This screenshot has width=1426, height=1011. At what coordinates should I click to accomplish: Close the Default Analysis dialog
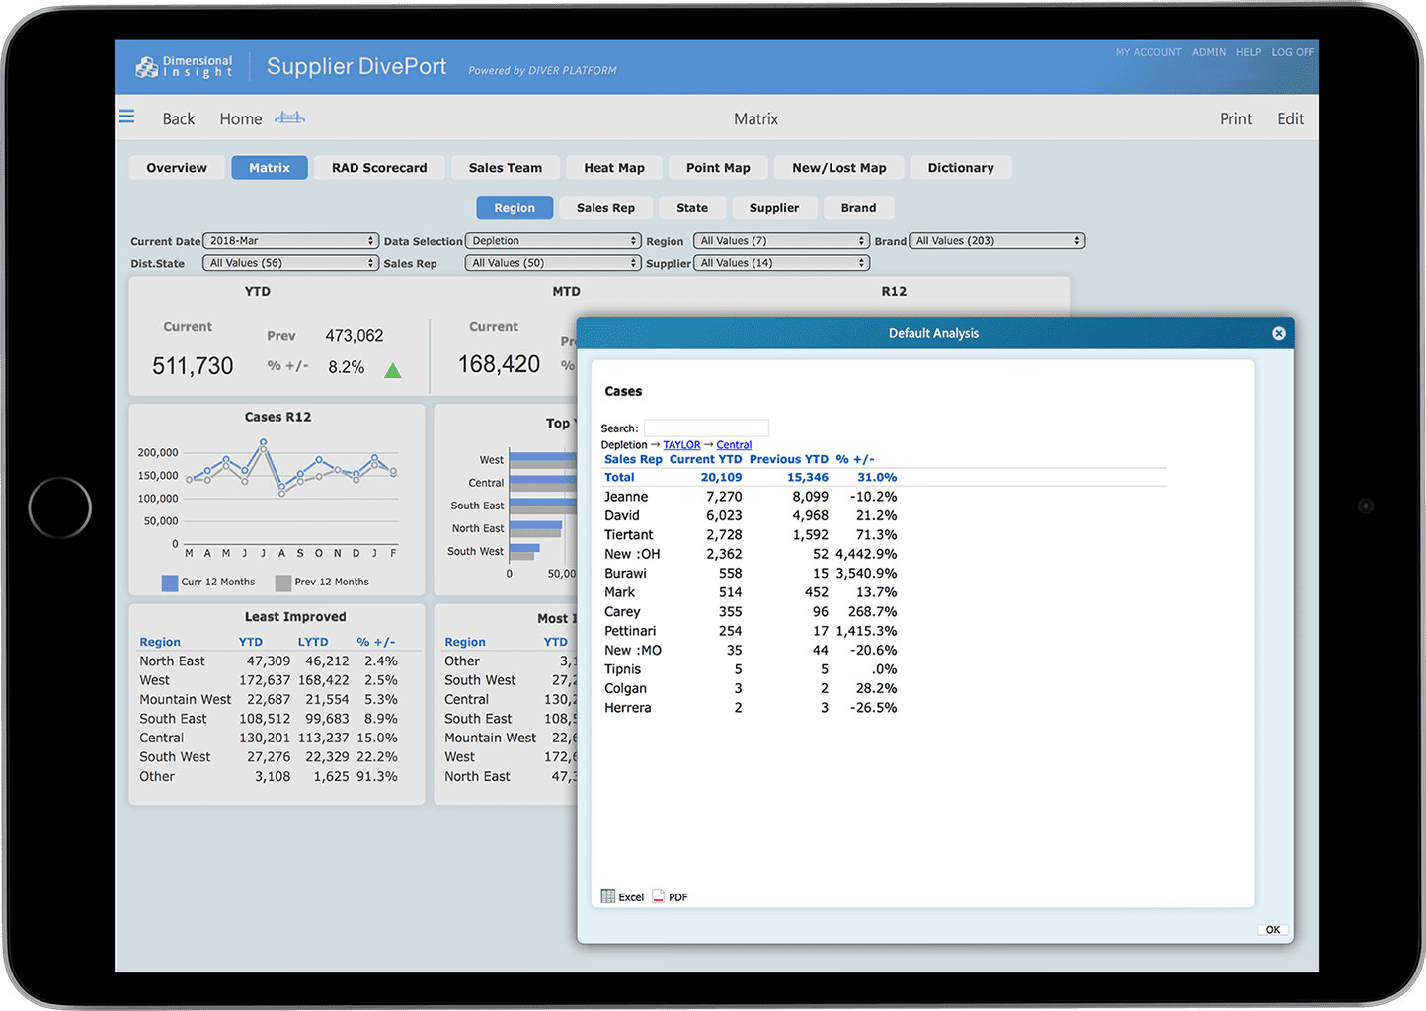(1278, 334)
